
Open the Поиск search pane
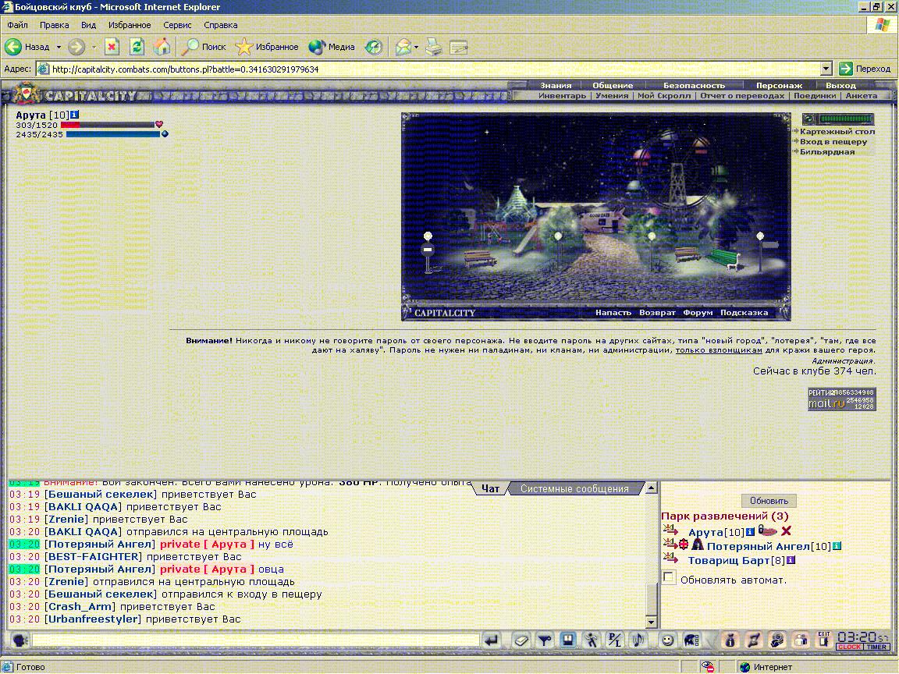205,47
